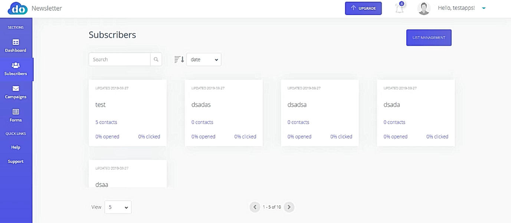Click '0 contacts' in dsadas card
511x223 pixels.
202,122
